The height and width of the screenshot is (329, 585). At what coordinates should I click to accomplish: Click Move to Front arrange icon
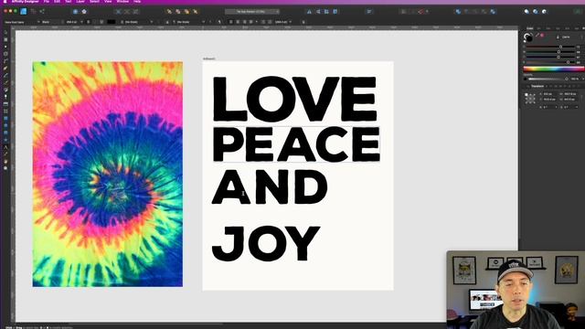click(195, 12)
